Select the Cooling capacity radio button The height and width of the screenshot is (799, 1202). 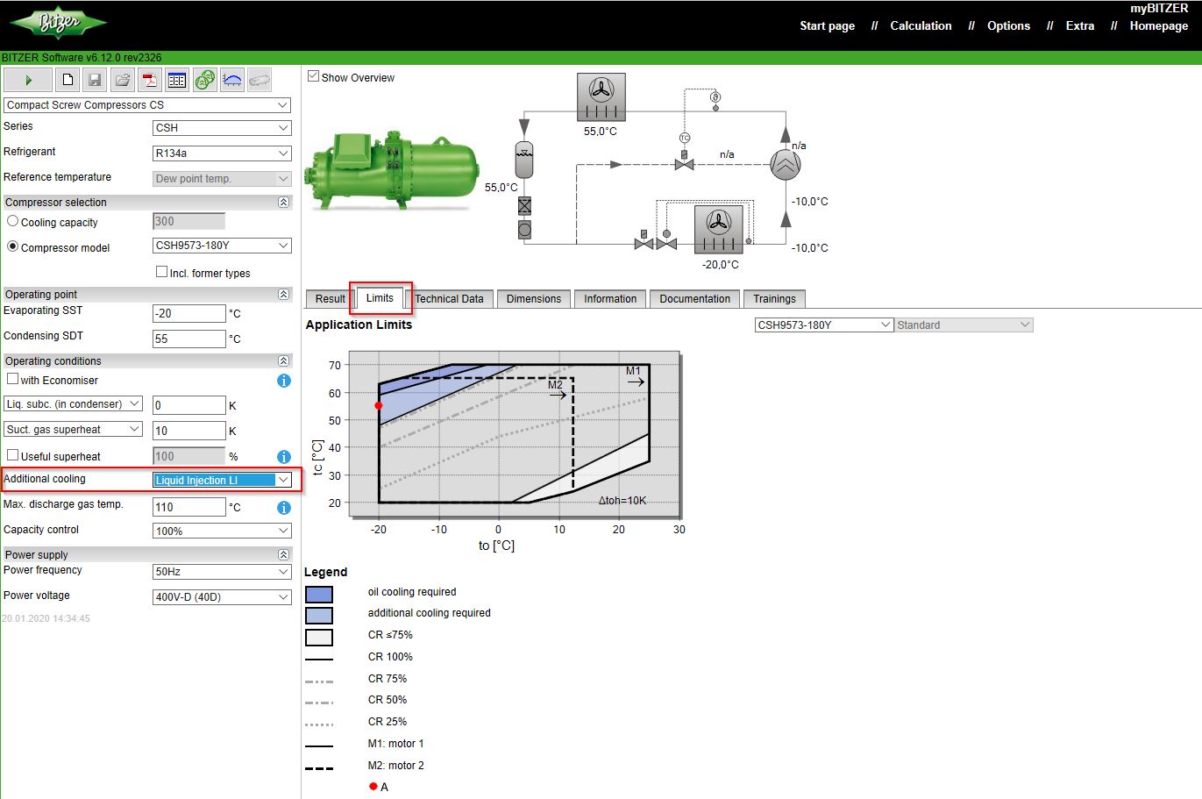tap(11, 222)
